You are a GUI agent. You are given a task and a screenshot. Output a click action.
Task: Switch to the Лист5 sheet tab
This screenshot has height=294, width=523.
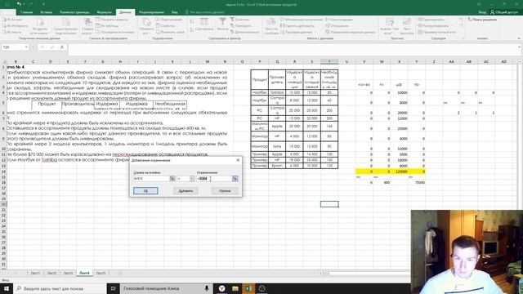[101, 273]
